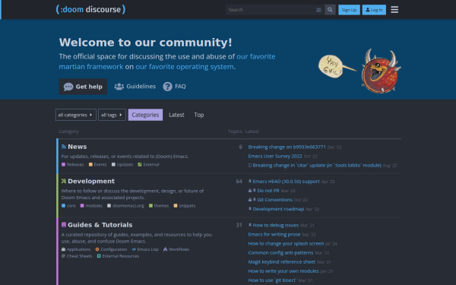Open the External subcategory
Viewport: 456px width, 285px height.
click(x=149, y=164)
